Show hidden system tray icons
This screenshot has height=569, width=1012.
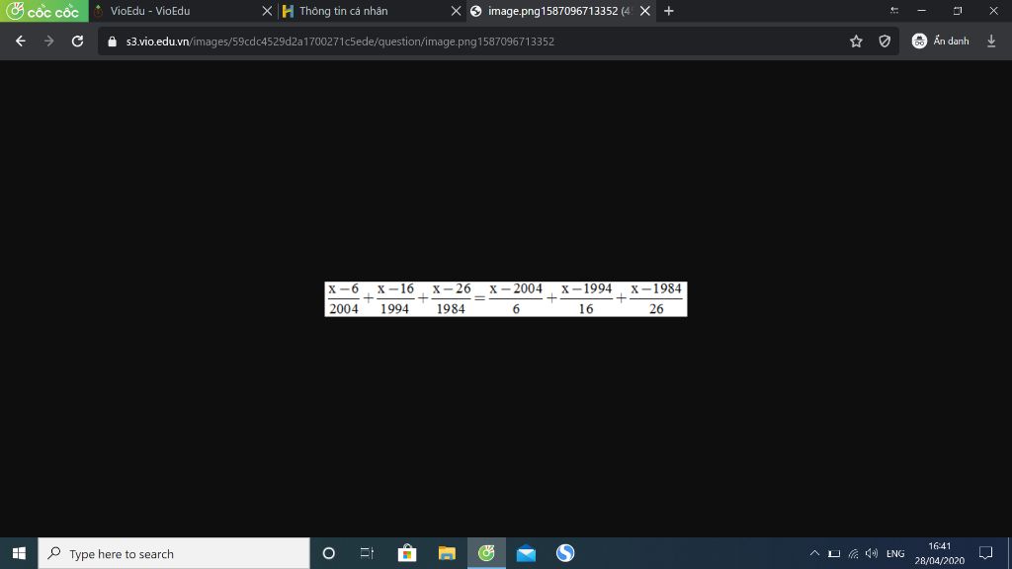point(814,553)
